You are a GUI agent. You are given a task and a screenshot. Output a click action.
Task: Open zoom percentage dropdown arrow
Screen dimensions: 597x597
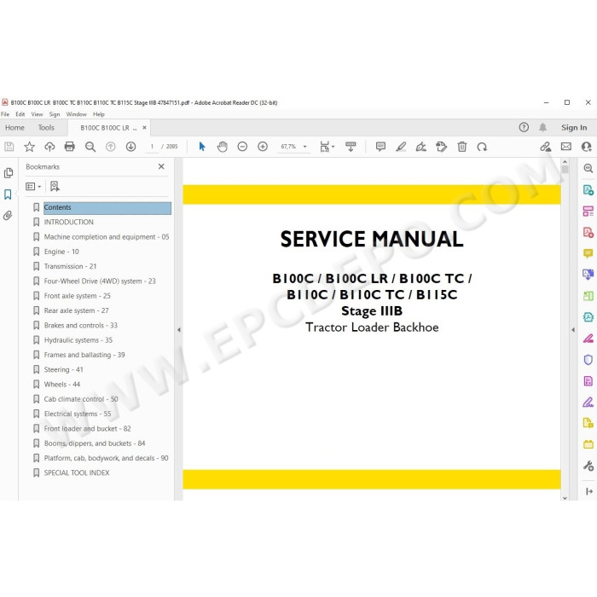tap(304, 147)
